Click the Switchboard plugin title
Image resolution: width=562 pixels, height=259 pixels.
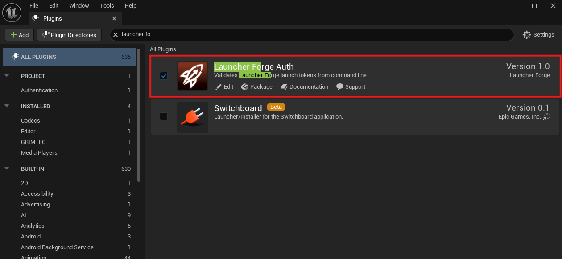[238, 108]
